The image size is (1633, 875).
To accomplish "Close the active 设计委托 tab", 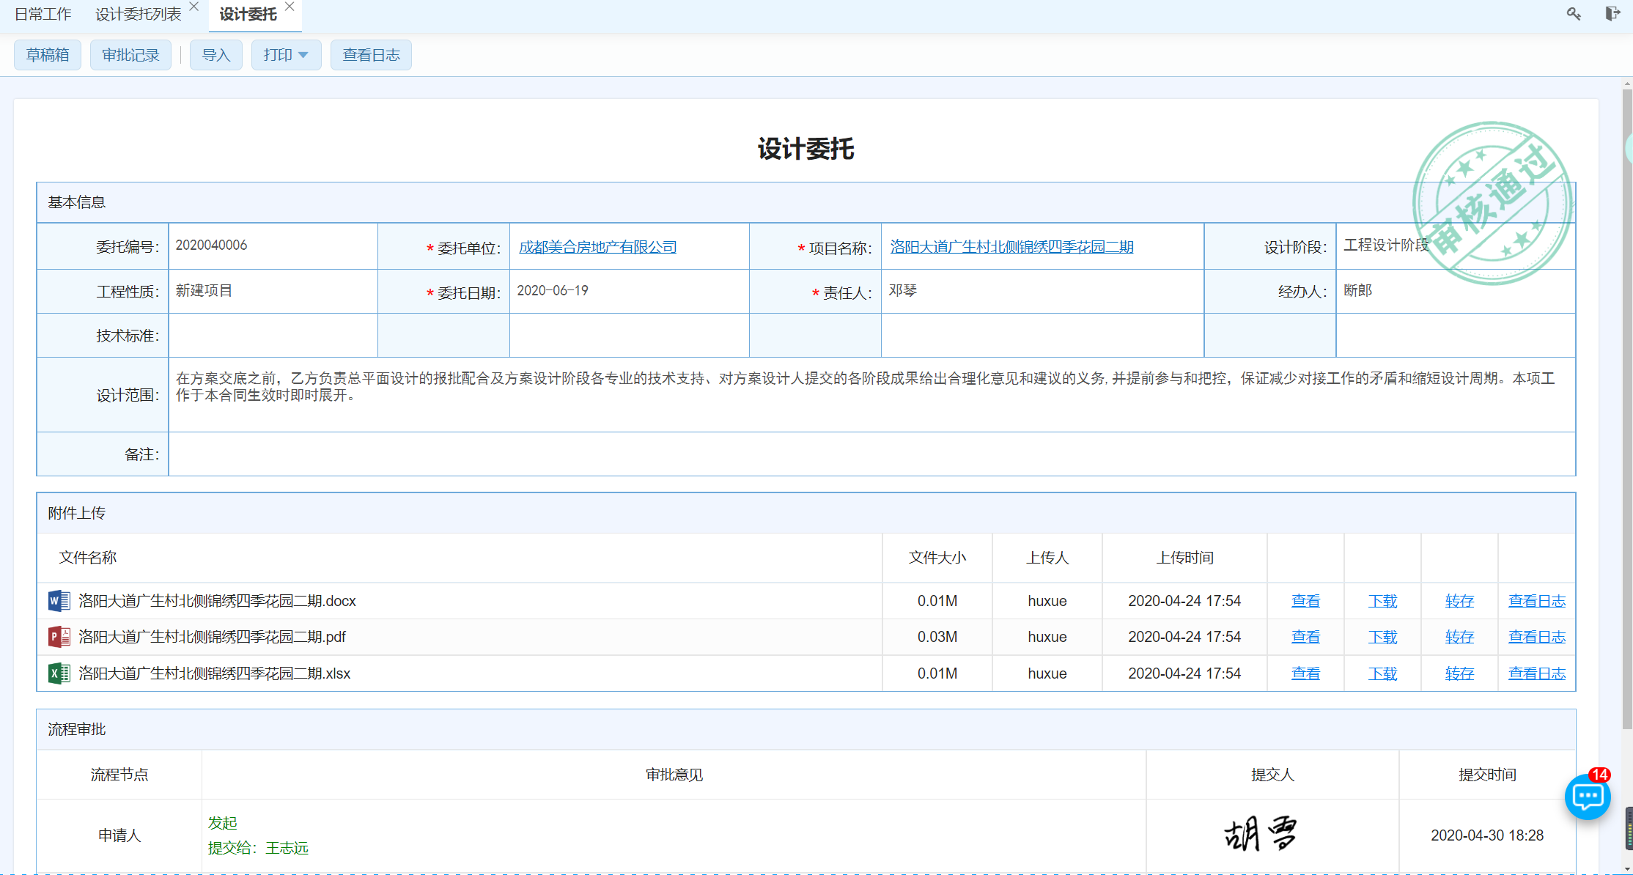I will pos(290,7).
